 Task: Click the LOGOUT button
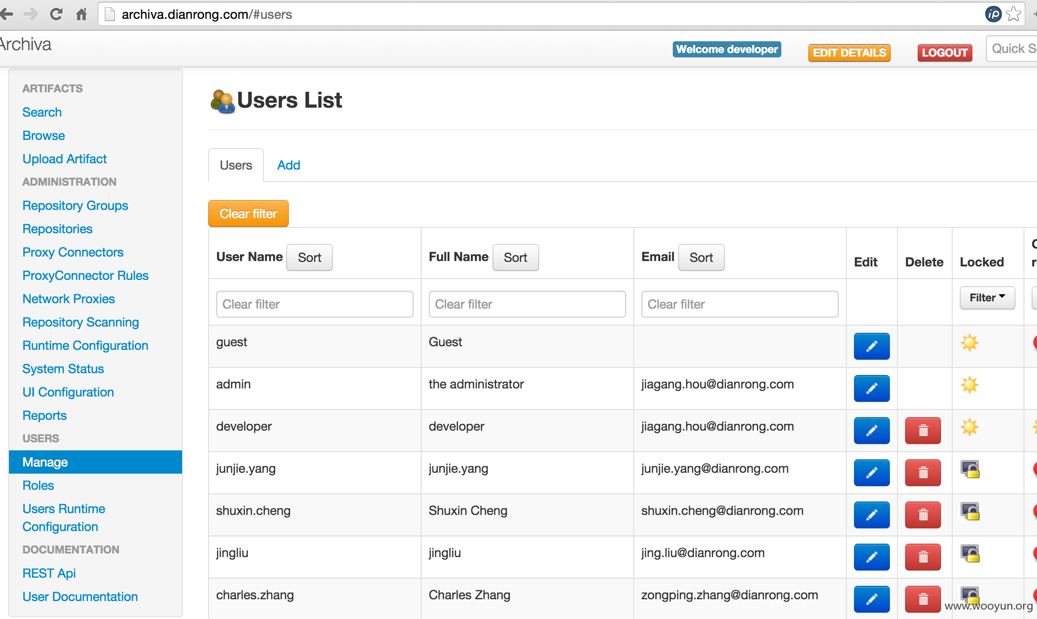945,52
